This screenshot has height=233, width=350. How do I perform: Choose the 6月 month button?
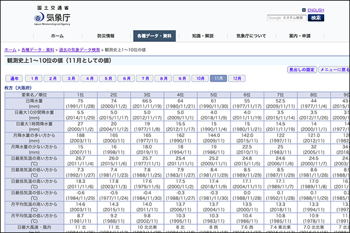[x=126, y=78]
